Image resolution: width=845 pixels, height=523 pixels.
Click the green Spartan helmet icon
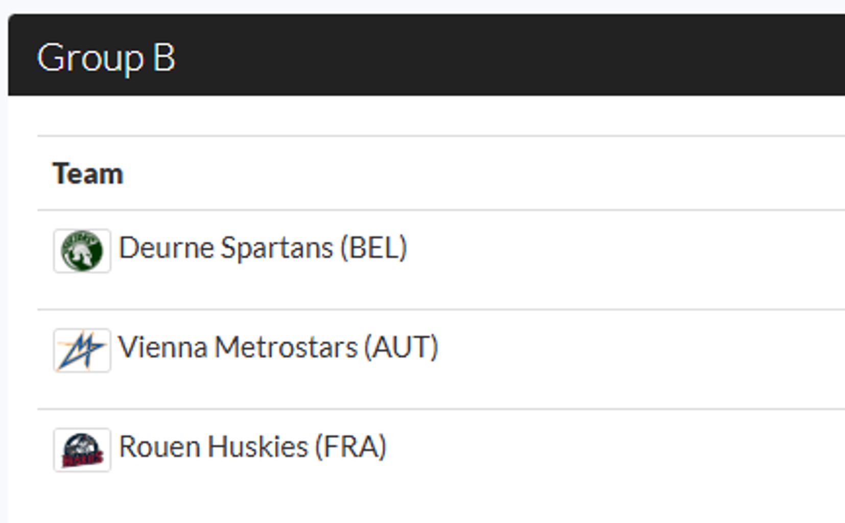[x=82, y=251]
